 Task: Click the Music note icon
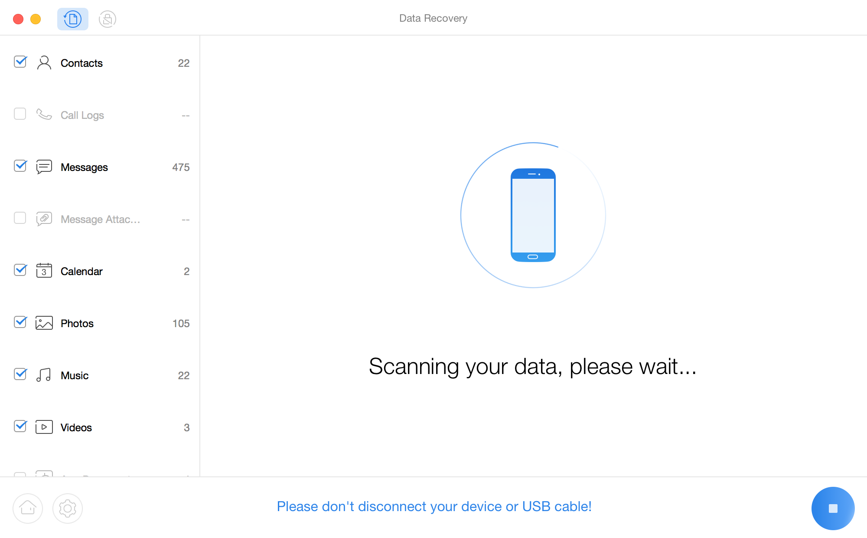coord(44,375)
